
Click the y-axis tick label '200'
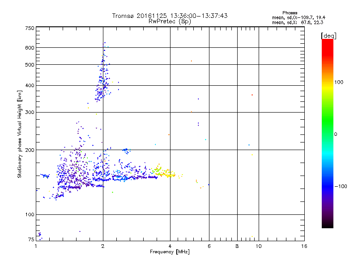point(30,150)
